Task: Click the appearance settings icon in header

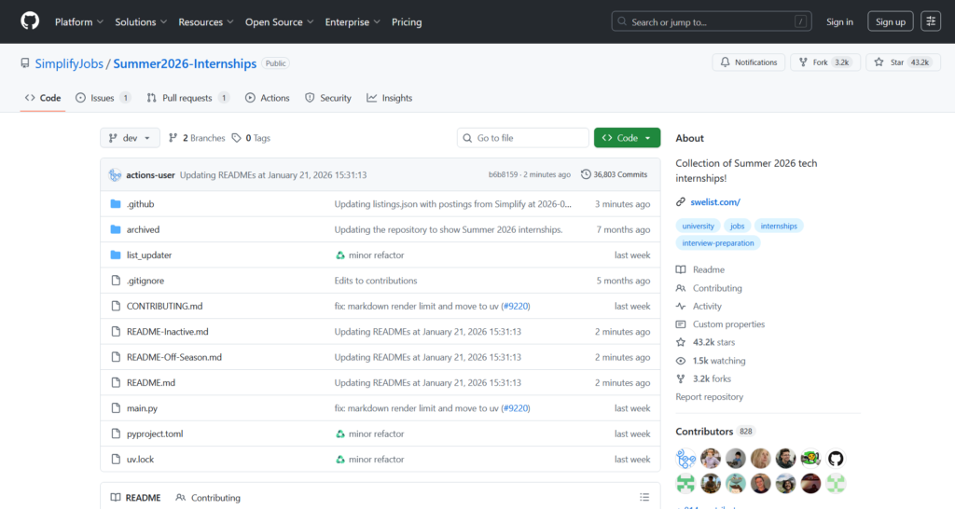Action: 931,21
